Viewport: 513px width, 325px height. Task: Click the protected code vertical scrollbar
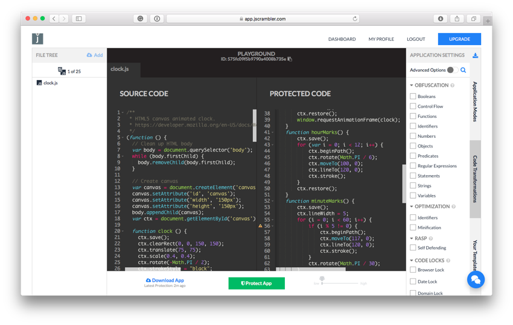(x=404, y=184)
